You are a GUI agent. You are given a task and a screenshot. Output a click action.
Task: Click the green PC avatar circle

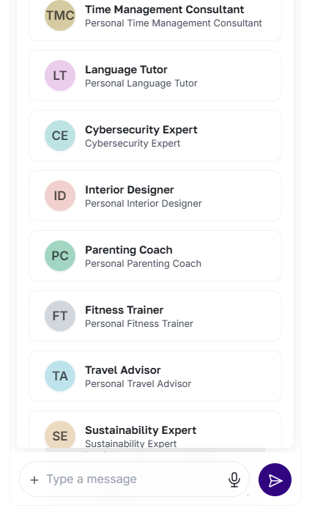[60, 256]
